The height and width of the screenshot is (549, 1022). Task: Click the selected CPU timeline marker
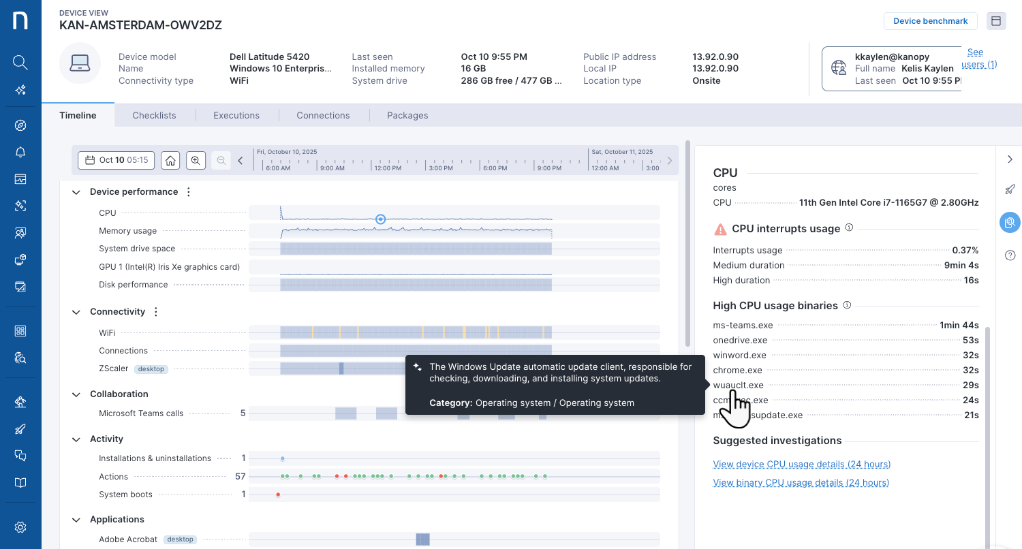pos(381,219)
